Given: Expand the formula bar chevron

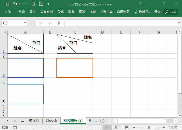Looking at the screenshot, I should [x=179, y=23].
